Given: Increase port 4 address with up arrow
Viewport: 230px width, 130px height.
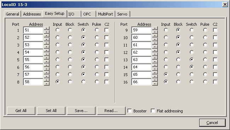Looking at the screenshot, I should pyautogui.click(x=46, y=50).
